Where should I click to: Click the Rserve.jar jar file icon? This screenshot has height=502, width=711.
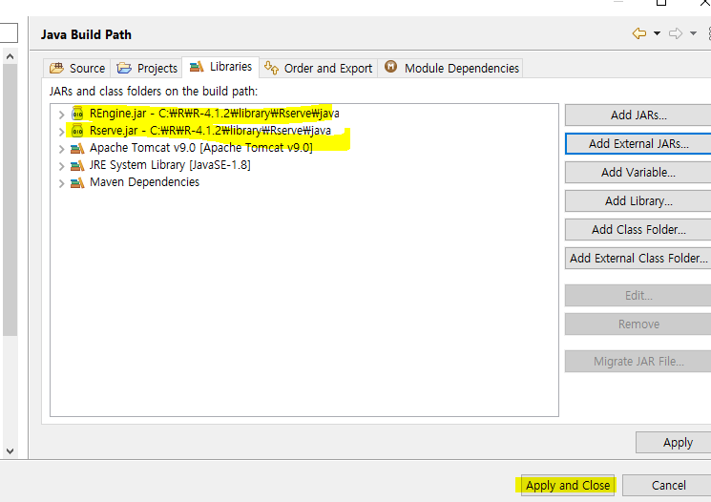tap(77, 131)
